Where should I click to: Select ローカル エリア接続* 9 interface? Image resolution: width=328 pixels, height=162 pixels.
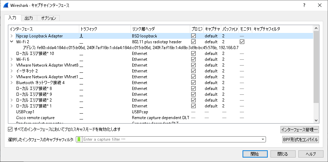pos(161,94)
